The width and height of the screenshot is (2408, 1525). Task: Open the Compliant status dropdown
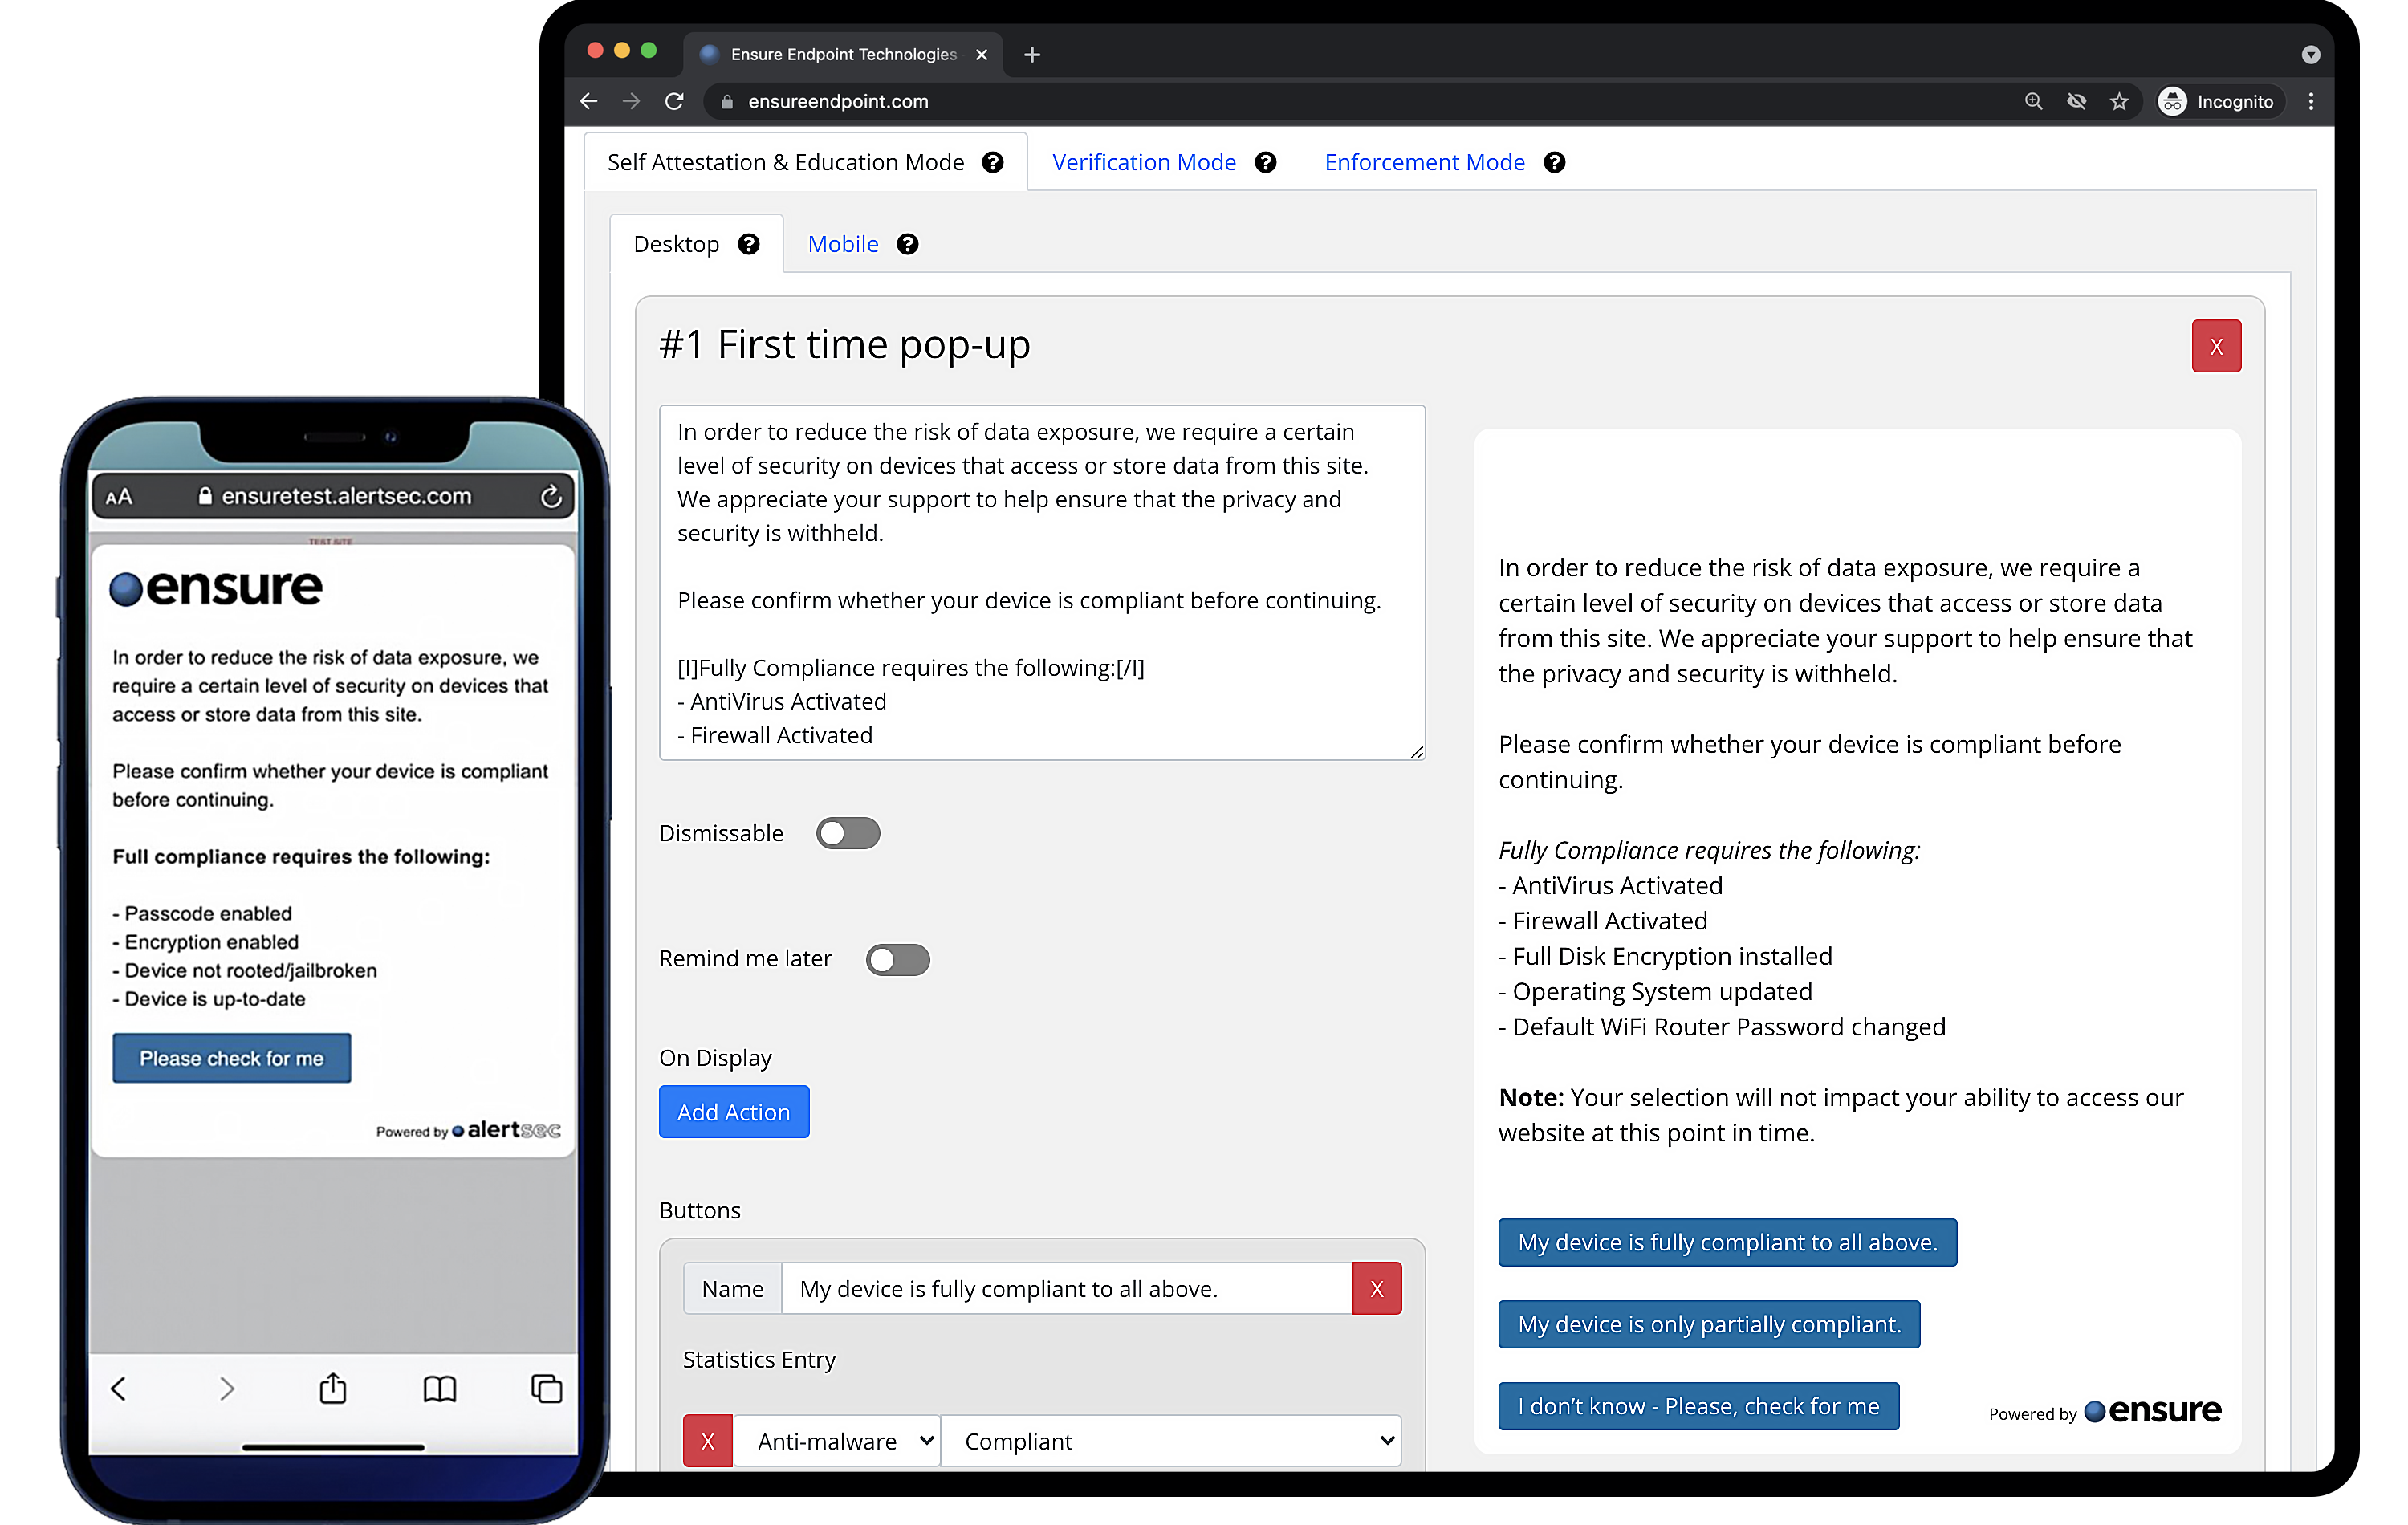click(x=1171, y=1440)
